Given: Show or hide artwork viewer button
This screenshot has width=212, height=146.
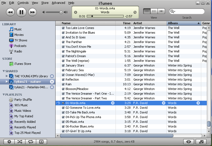Looking at the screenshot, I should tap(41, 142).
